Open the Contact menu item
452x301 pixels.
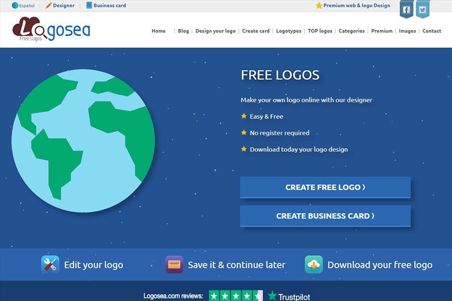[x=432, y=31]
